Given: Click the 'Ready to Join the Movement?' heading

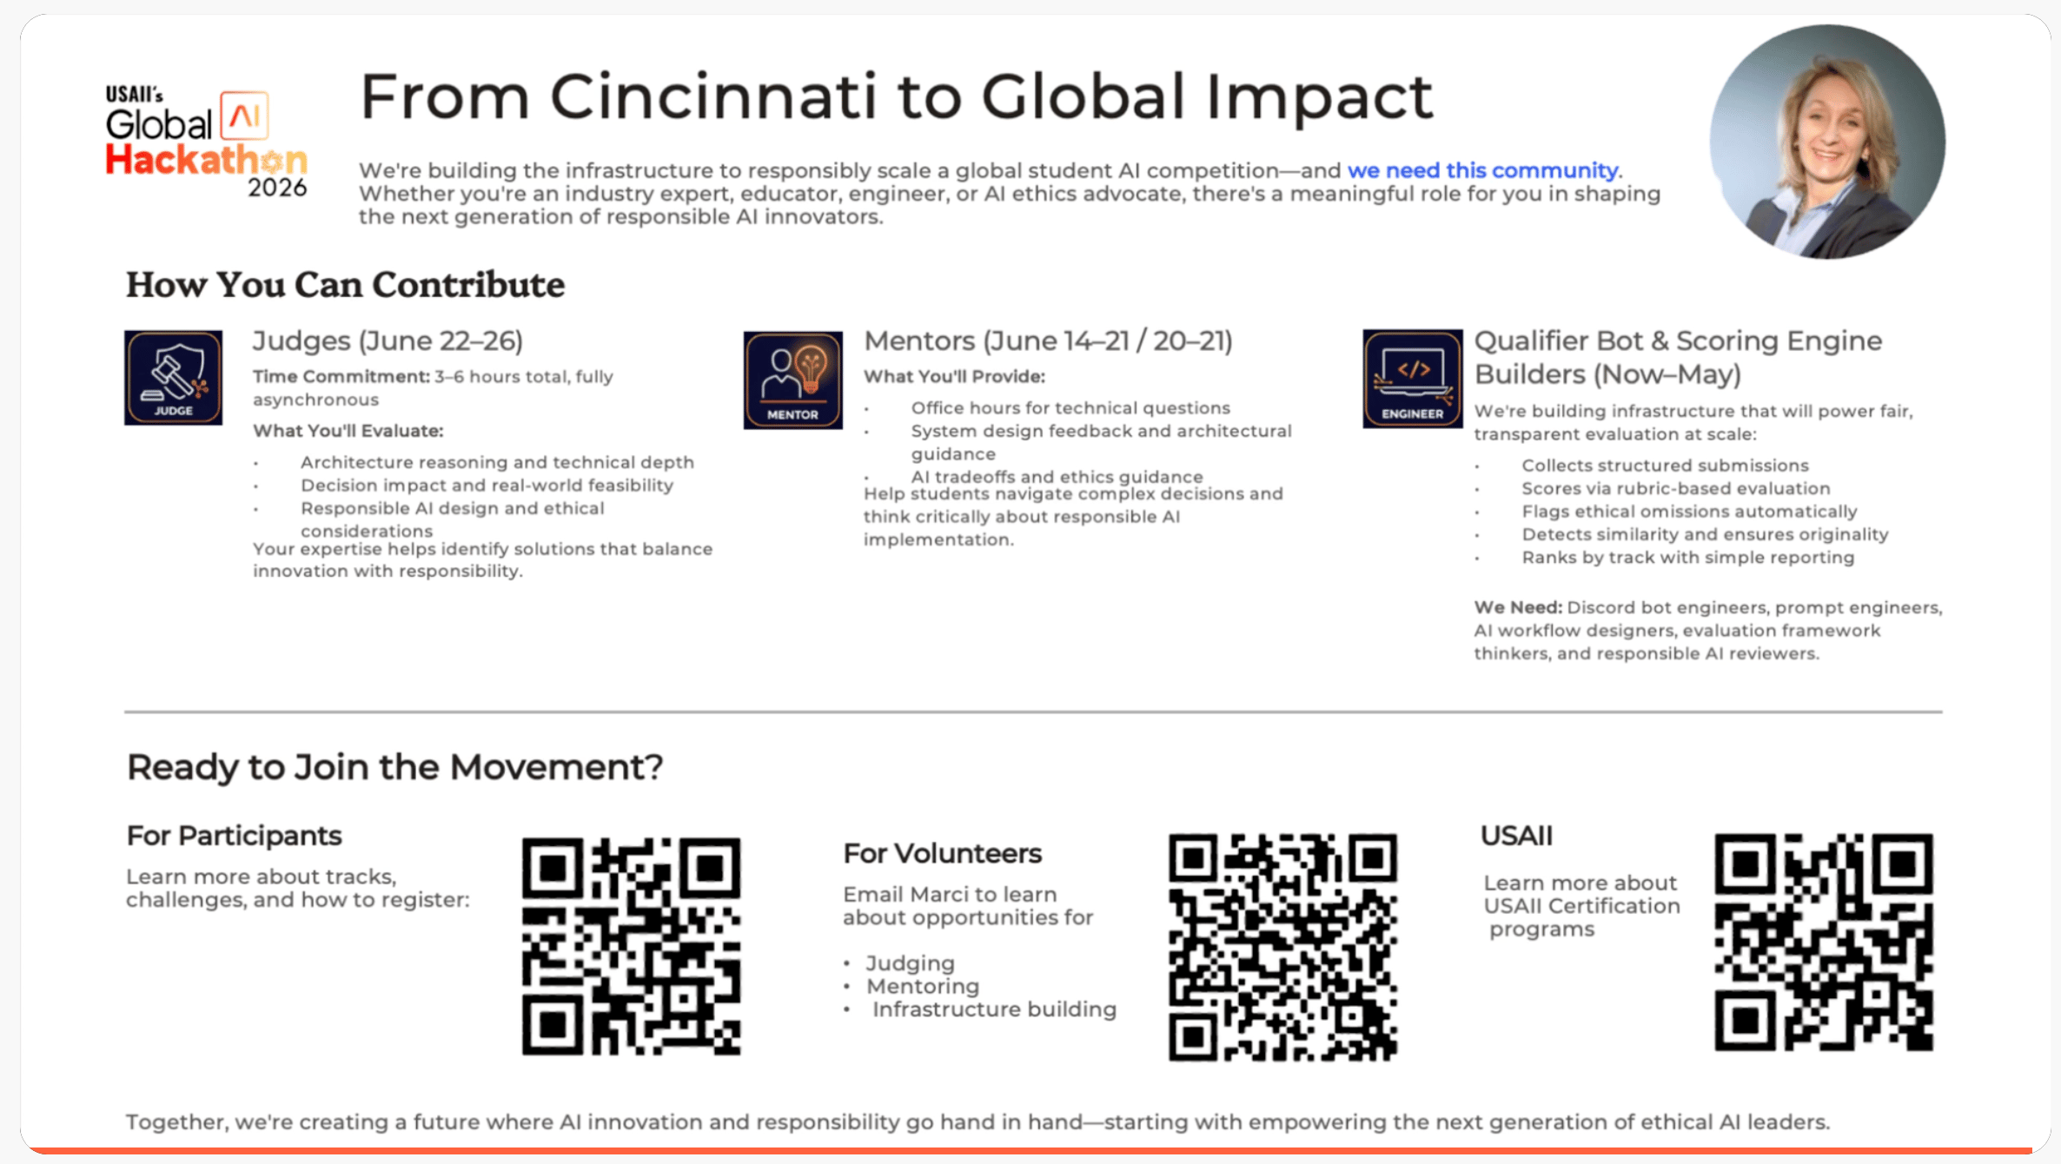Looking at the screenshot, I should [x=394, y=767].
